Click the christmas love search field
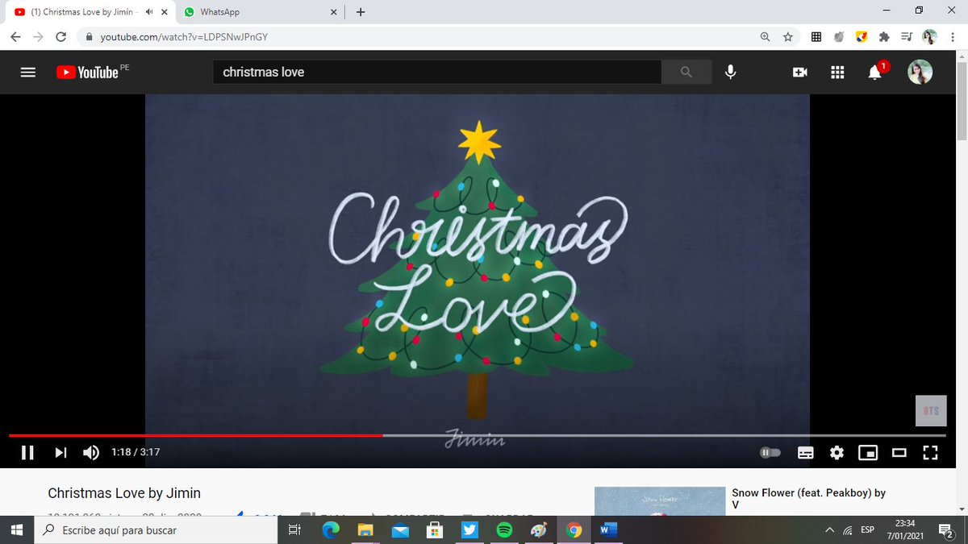 [x=437, y=72]
